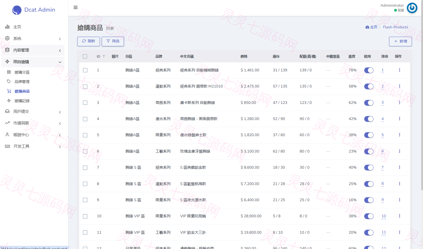Image resolution: width=423 pixels, height=249 pixels.
Task: Check the box for row ID 4
Action: [x=85, y=119]
